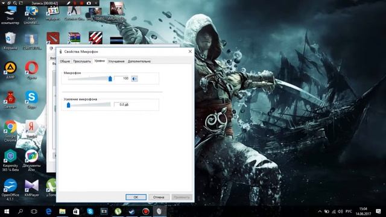Confirm the dialog with OK
This screenshot has width=386, height=217.
(136, 197)
